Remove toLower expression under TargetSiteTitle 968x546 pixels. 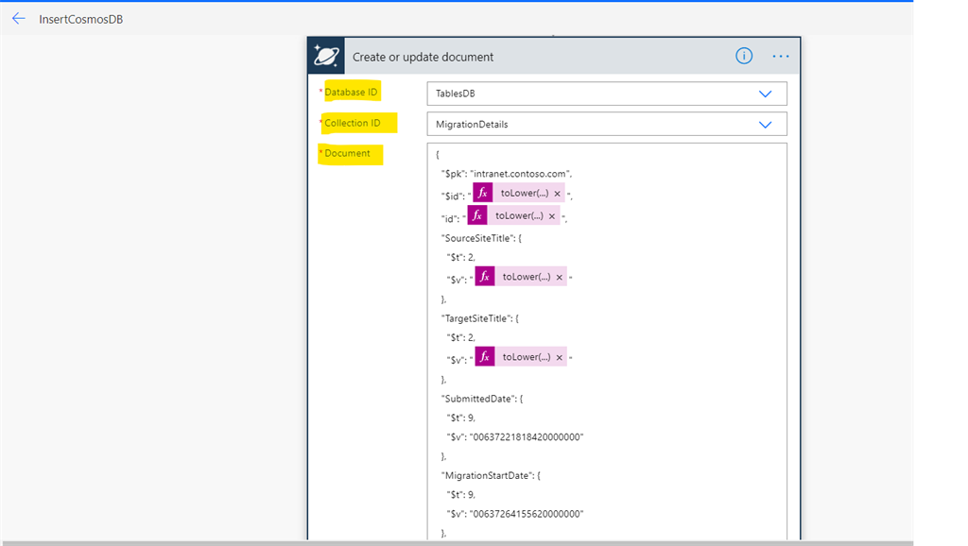point(560,357)
